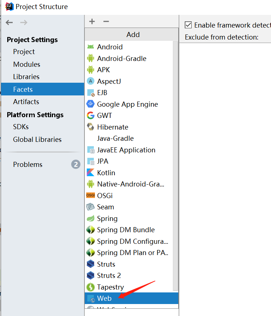Click the plus button to add a facet
This screenshot has width=271, height=316.
(x=92, y=21)
